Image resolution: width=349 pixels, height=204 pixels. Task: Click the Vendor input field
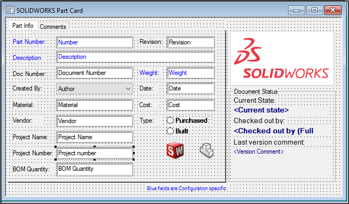coord(95,121)
